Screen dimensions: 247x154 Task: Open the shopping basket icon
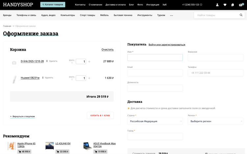coord(241,5)
